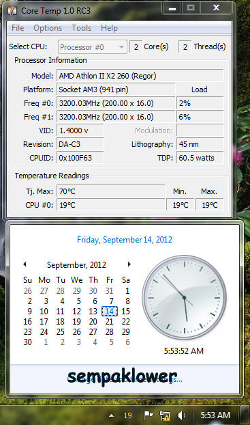Open the Tools menu
The height and width of the screenshot is (425, 250).
tap(81, 28)
